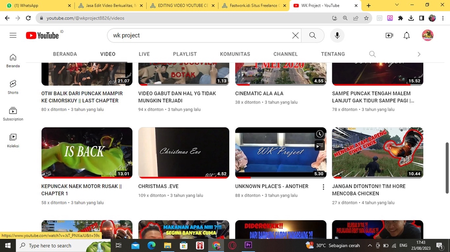Open Adobe Premiere Pro from the taskbar

[248, 245]
